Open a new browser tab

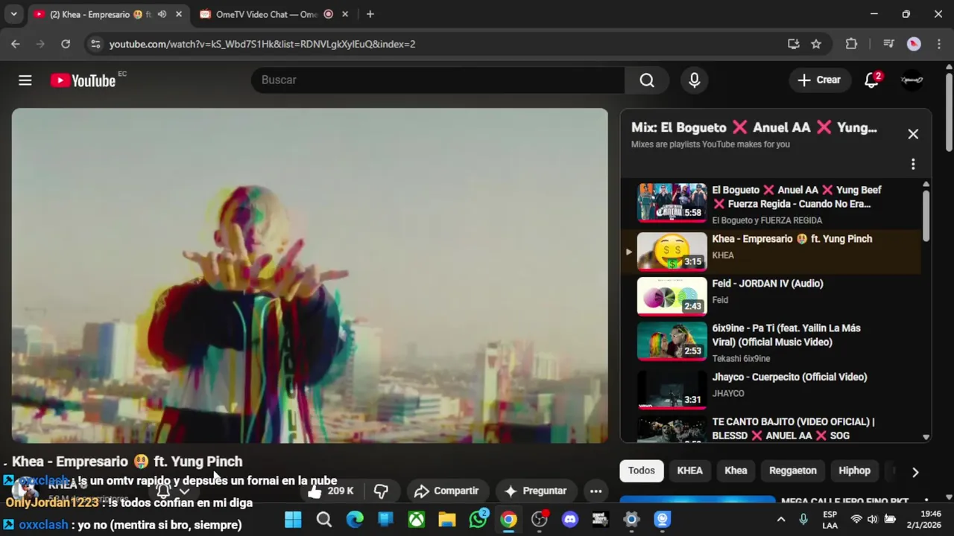click(370, 14)
